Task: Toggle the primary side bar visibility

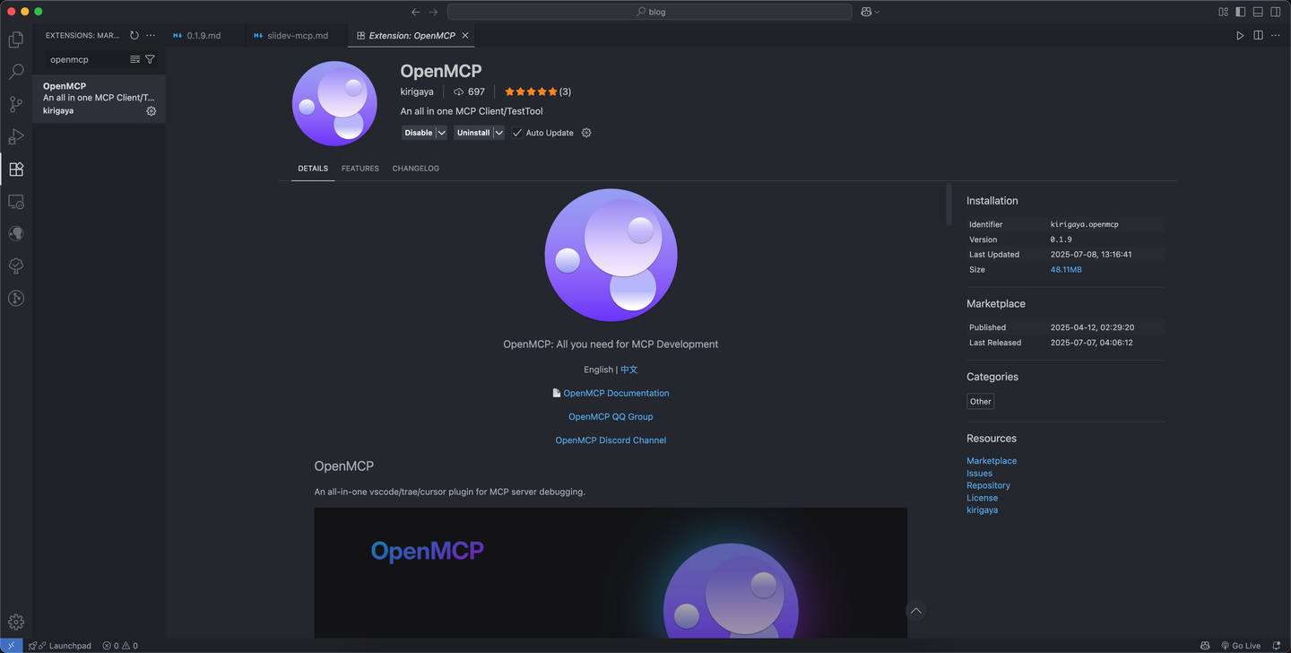Action: coord(1241,12)
